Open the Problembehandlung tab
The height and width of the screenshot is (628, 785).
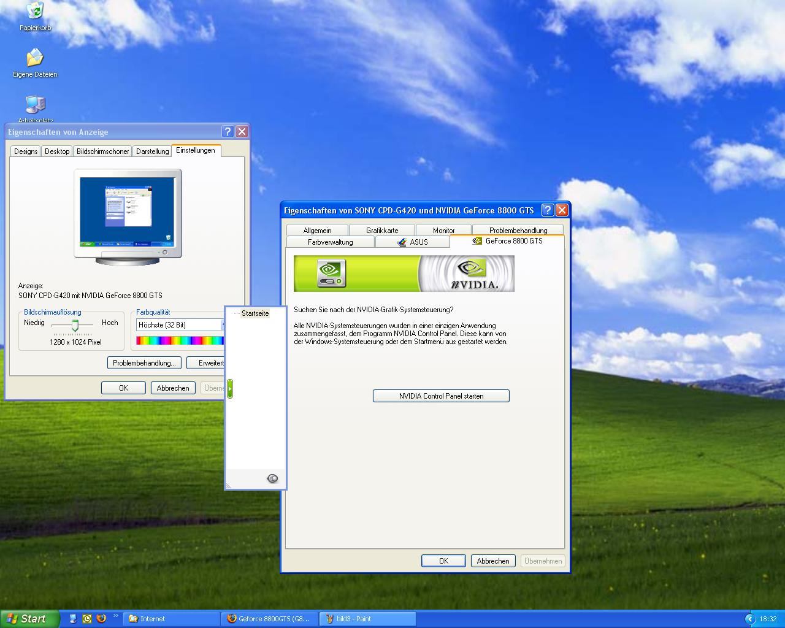pyautogui.click(x=518, y=231)
